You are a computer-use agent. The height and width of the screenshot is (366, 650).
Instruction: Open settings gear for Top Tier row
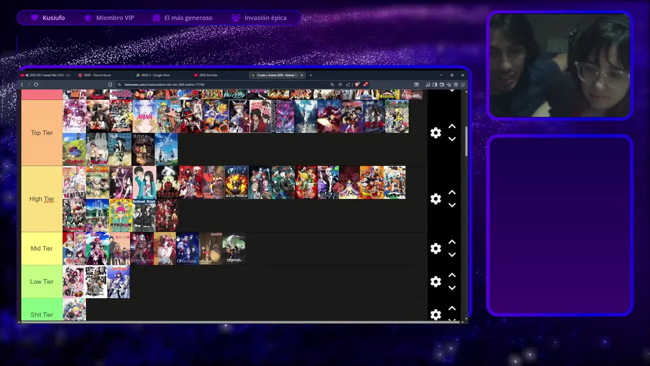(x=436, y=133)
